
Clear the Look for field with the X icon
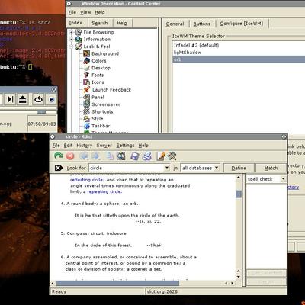[59, 168]
